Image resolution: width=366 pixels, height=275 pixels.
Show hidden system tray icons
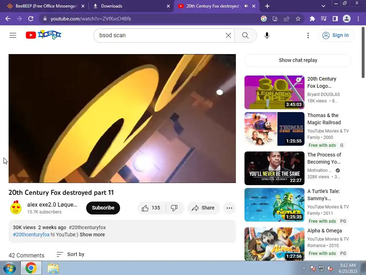click(304, 268)
